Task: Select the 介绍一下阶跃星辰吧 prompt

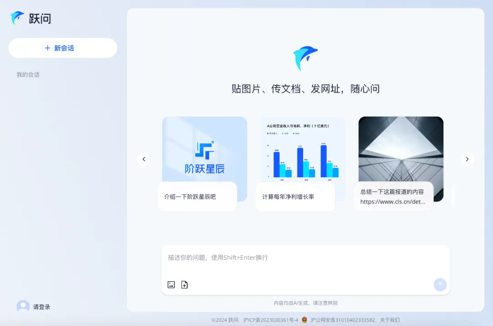Action: (x=197, y=197)
